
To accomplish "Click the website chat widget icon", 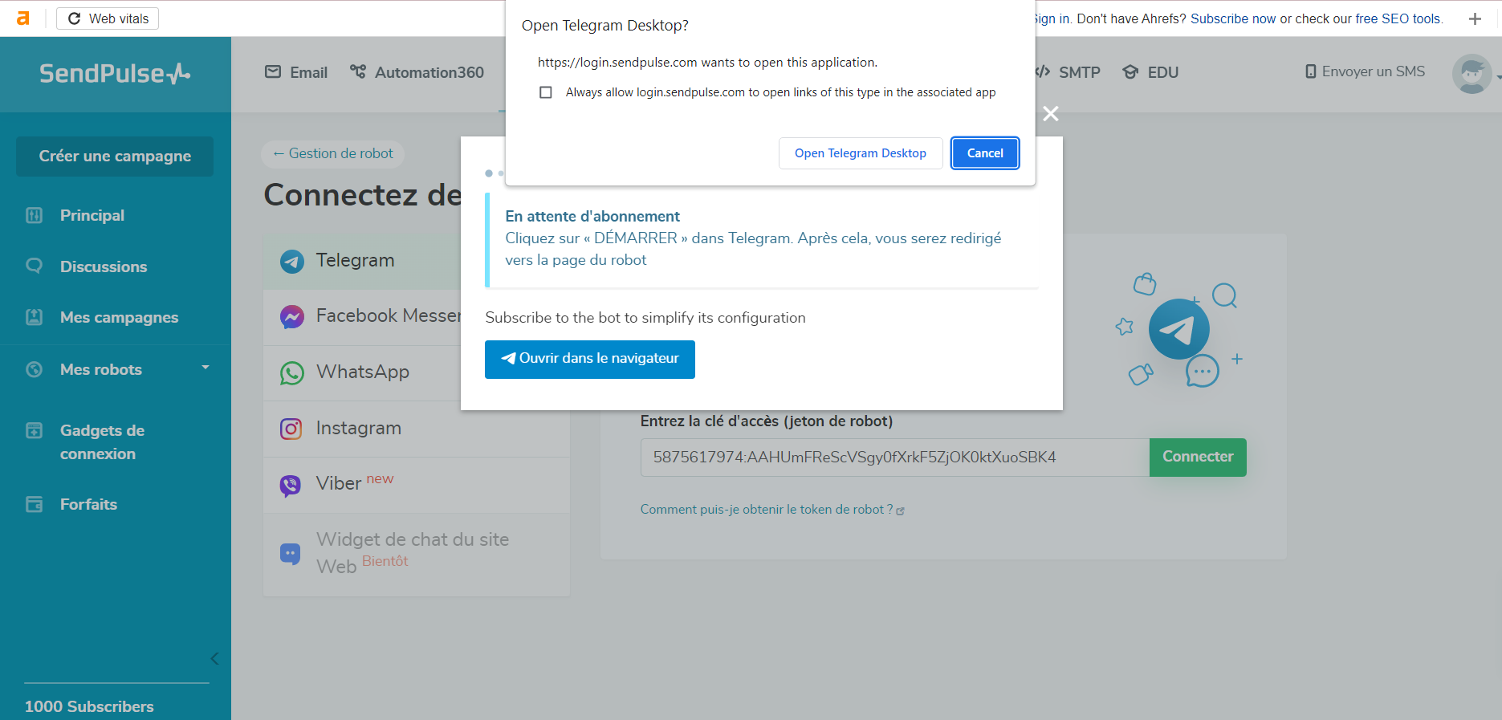I will click(290, 554).
